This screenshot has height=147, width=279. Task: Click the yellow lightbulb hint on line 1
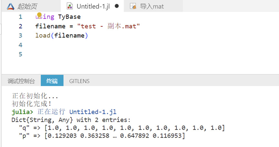click(x=39, y=15)
